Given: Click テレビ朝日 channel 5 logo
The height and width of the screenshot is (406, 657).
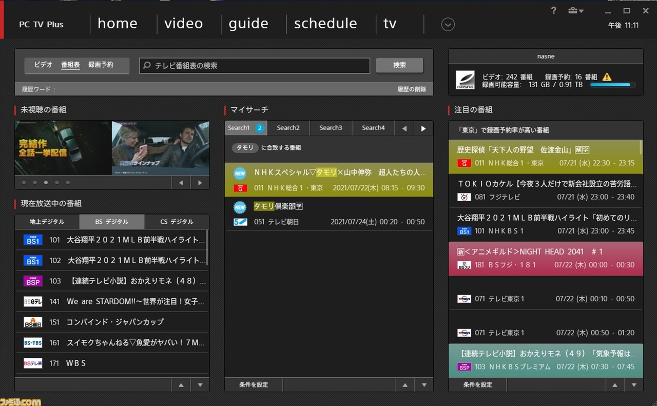Looking at the screenshot, I should (x=241, y=222).
